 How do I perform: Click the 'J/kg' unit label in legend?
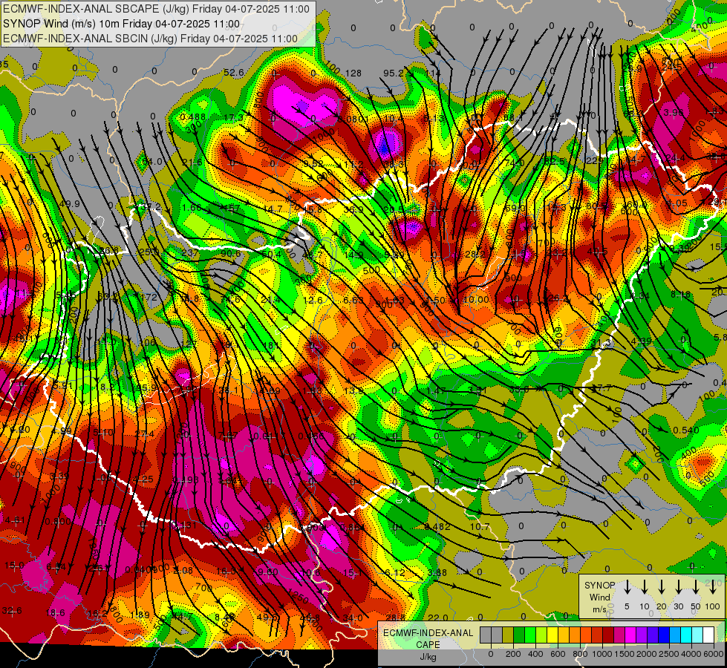(428, 657)
